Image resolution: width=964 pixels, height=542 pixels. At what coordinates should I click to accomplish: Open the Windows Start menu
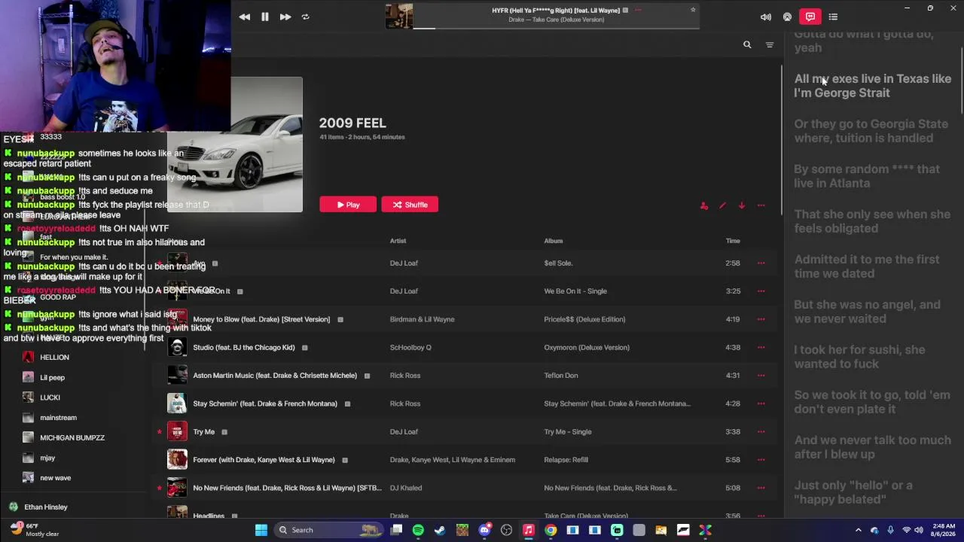tap(261, 530)
